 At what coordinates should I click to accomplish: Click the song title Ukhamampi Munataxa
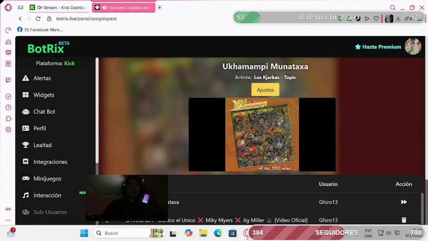pyautogui.click(x=265, y=66)
